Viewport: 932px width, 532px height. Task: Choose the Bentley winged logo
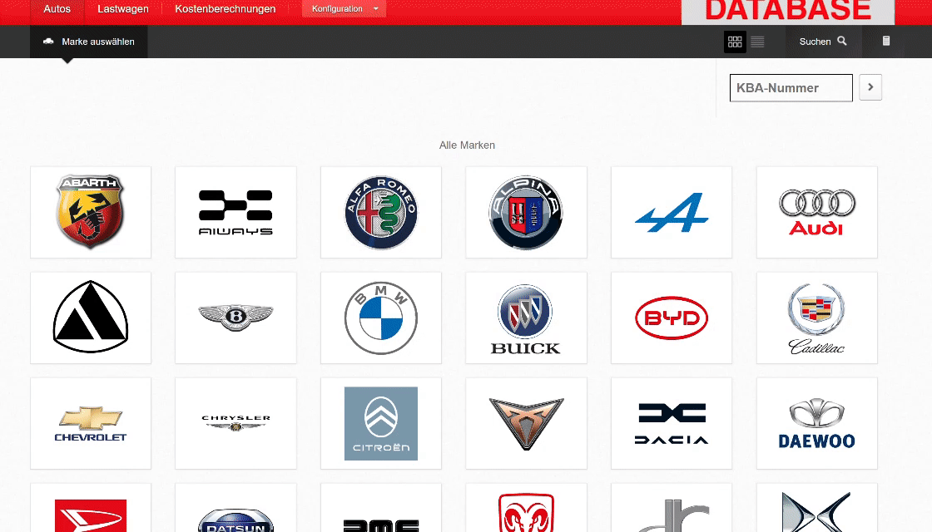tap(235, 318)
